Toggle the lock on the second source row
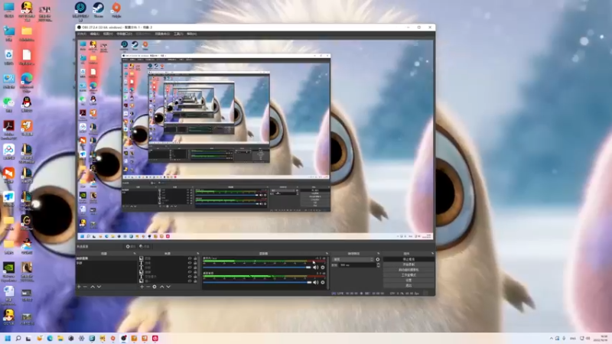 tap(195, 263)
